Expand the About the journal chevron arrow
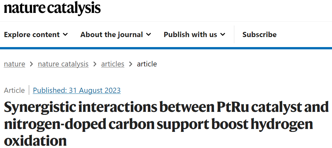 point(149,35)
